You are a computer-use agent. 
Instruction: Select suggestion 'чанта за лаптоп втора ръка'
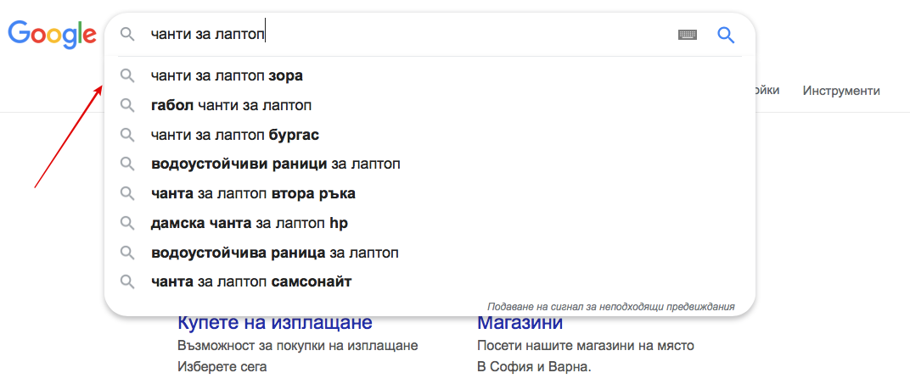point(430,193)
